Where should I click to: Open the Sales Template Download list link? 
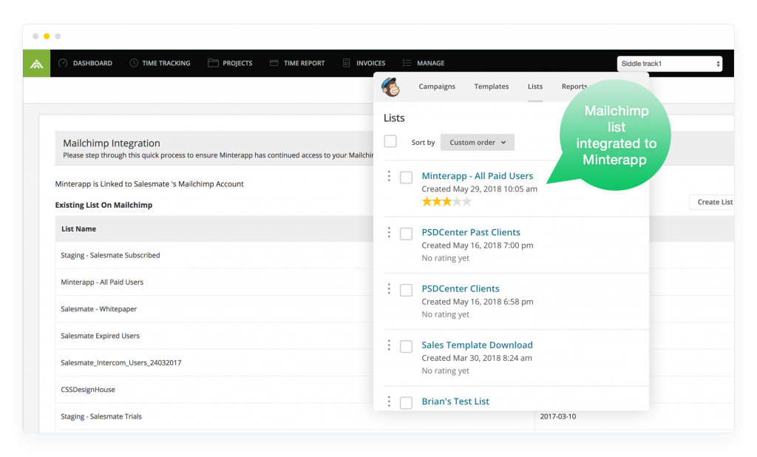tap(477, 345)
